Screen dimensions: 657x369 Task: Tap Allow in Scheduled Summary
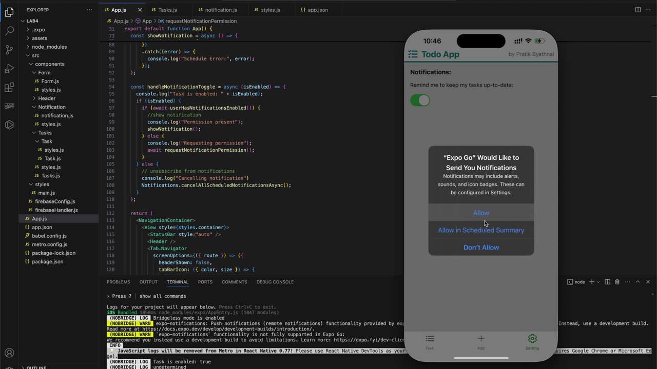pos(481,230)
